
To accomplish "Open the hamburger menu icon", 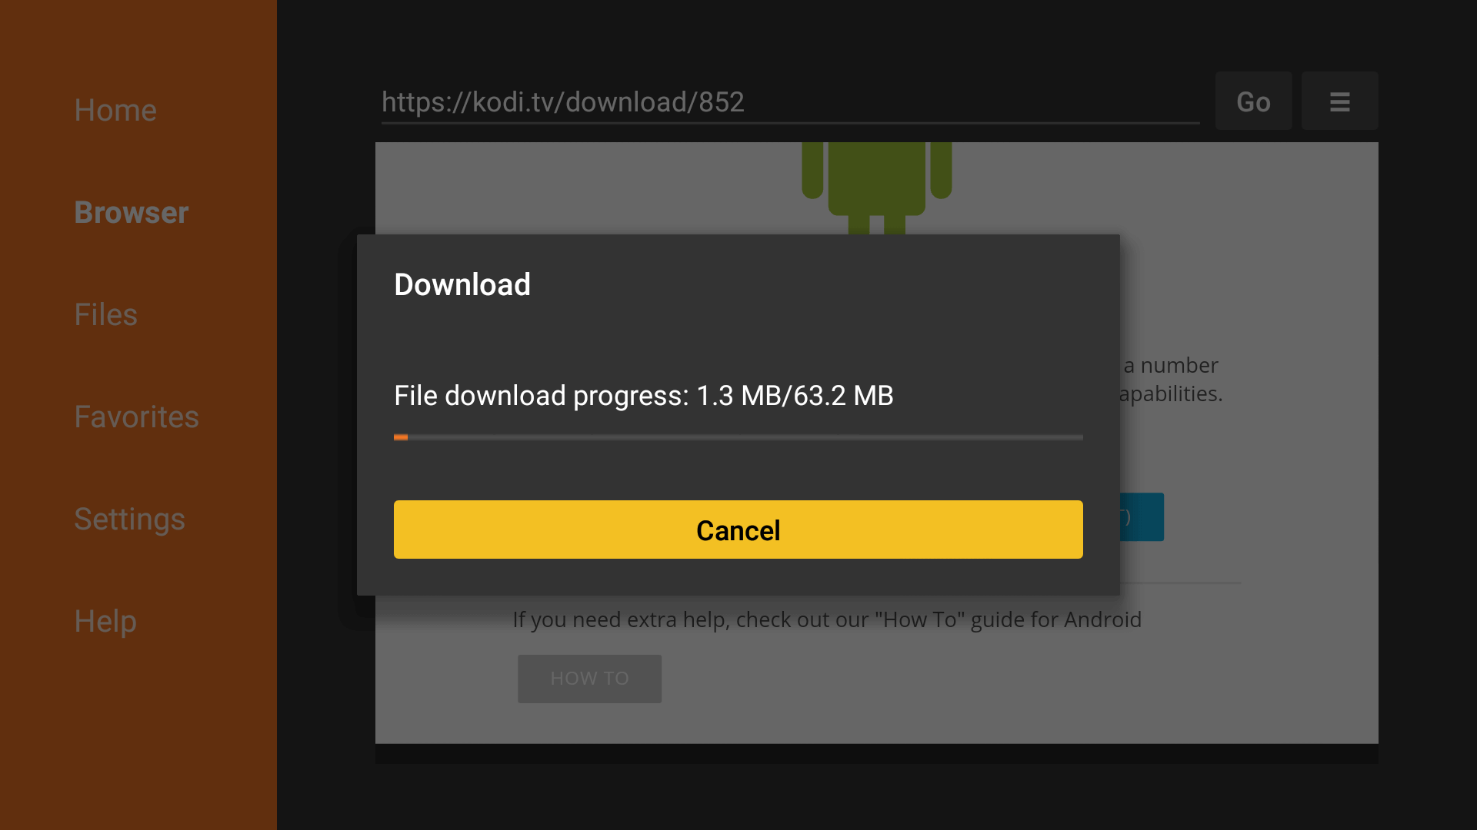I will [1339, 101].
